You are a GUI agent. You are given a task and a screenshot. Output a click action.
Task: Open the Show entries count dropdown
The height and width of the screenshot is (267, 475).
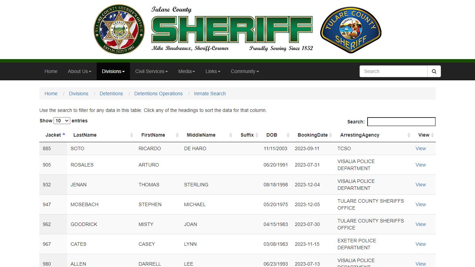pos(62,121)
